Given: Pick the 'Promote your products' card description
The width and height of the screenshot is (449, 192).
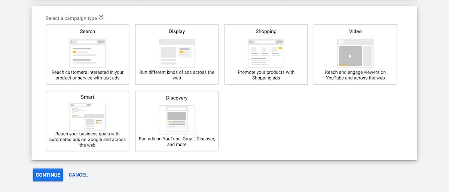Looking at the screenshot, I should click(266, 75).
